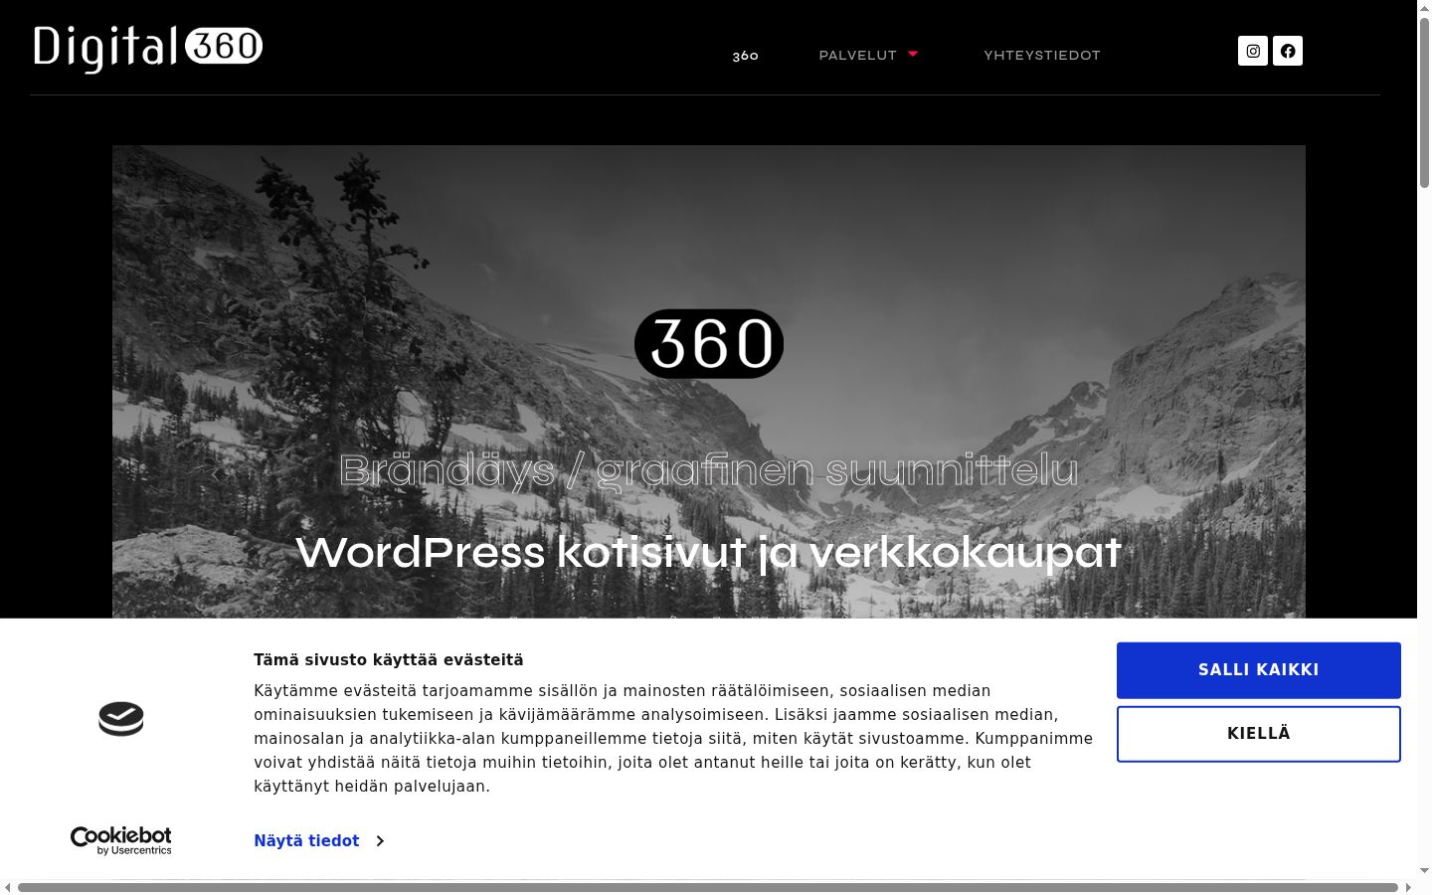
Task: Click the vertical scrollbar thumb
Action: [1424, 101]
